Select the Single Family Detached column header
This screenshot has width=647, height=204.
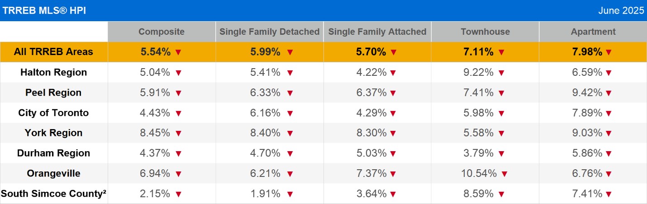point(270,32)
